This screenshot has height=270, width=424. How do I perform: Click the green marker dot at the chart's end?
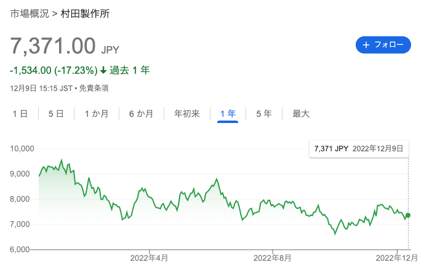[x=408, y=215]
